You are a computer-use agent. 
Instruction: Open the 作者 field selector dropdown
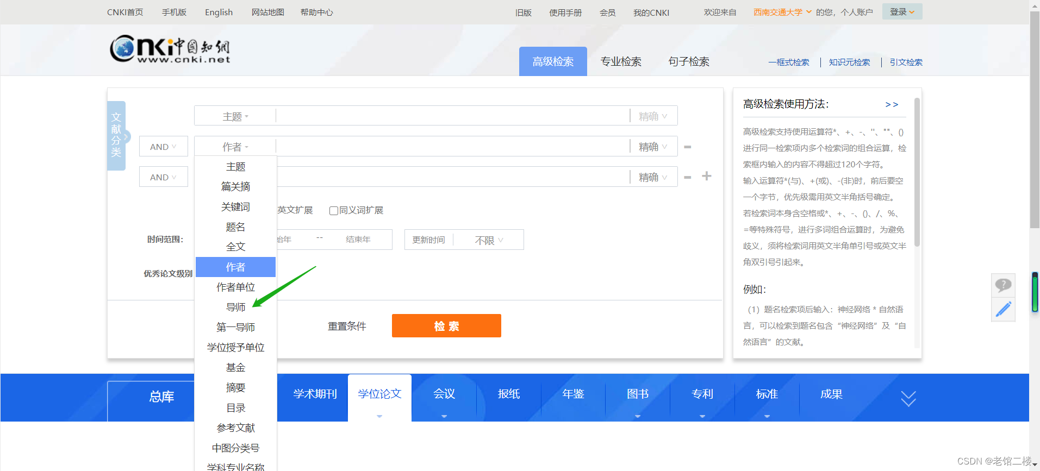(235, 147)
